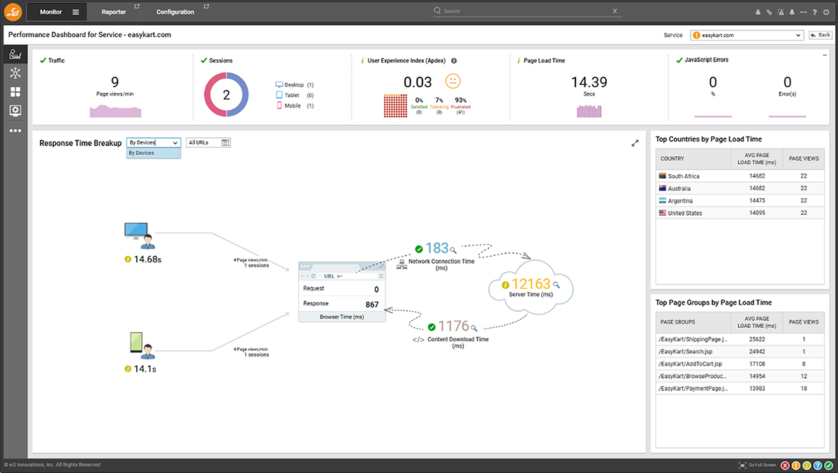838x473 pixels.
Task: Click the power sign-out icon
Action: (826, 12)
